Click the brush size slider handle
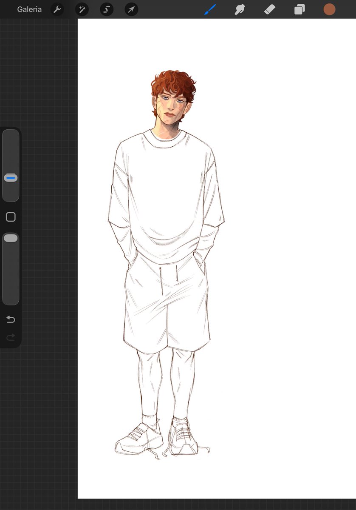The height and width of the screenshot is (510, 356). (11, 178)
